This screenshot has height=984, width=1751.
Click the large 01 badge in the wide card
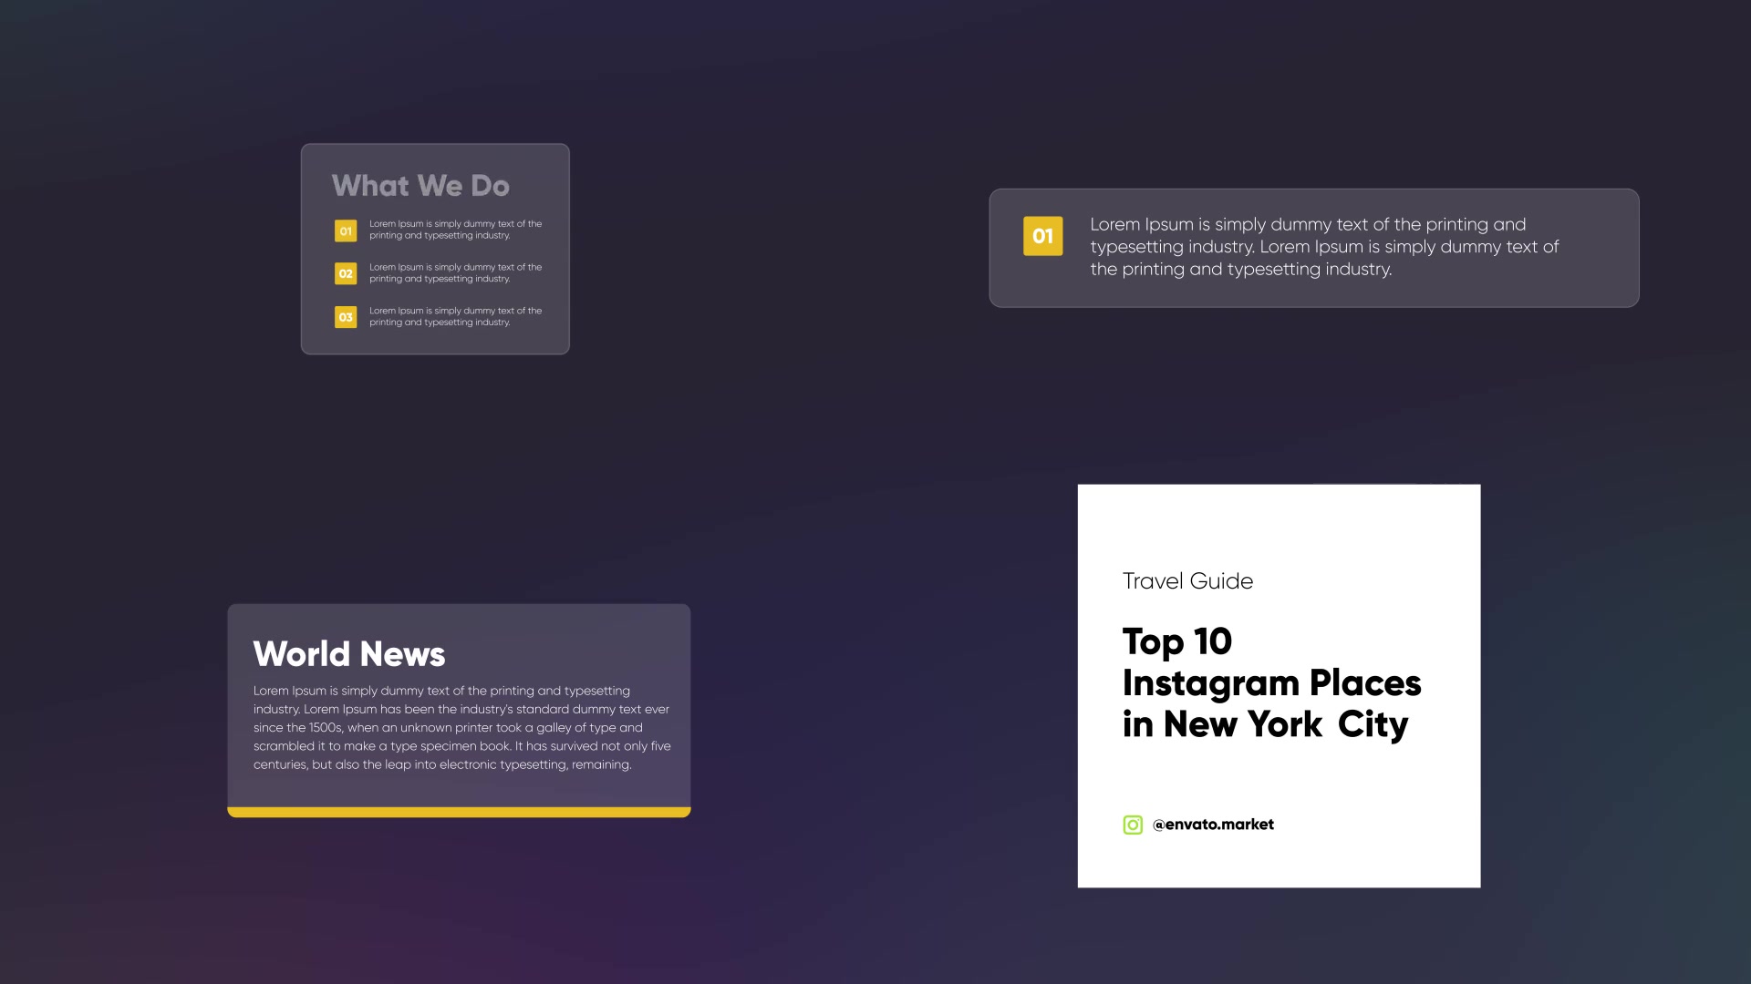pos(1043,236)
